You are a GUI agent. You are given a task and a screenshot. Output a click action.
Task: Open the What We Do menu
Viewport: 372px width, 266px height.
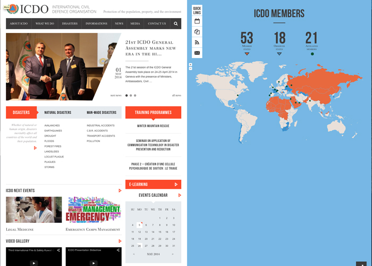point(45,23)
